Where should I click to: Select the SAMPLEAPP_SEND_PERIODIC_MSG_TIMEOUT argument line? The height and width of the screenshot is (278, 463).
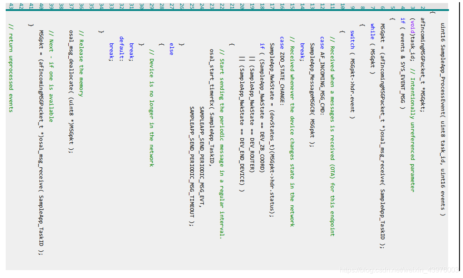click(192, 166)
